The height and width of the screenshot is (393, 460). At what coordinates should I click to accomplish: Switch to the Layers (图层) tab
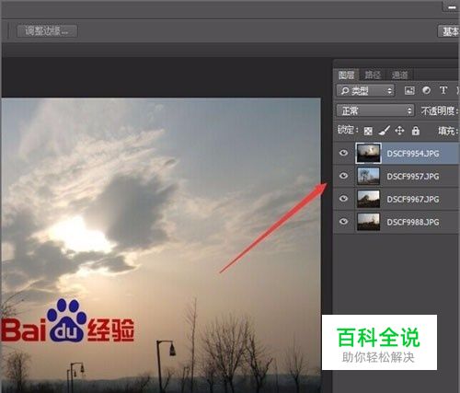click(346, 75)
